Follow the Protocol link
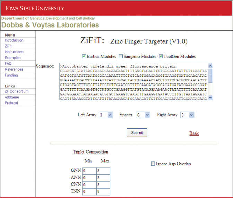Screen dimensions: 233x198 pyautogui.click(x=11, y=103)
